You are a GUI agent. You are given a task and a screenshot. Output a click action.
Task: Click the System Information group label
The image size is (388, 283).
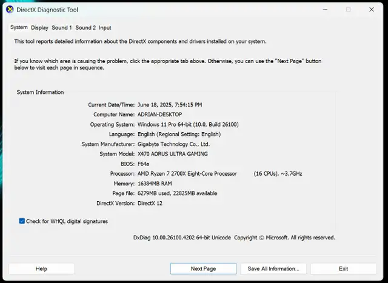coord(40,92)
